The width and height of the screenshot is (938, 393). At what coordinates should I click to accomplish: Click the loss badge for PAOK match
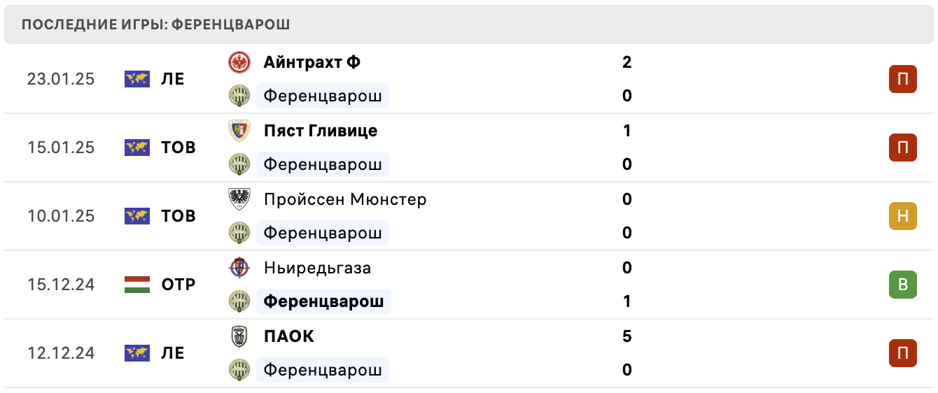click(902, 353)
